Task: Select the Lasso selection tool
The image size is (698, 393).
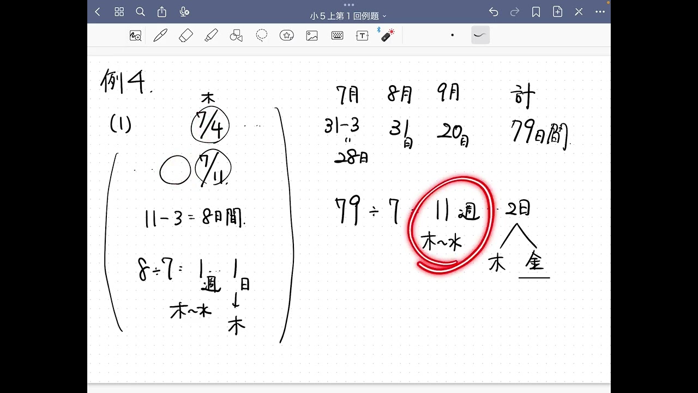Action: click(x=262, y=35)
